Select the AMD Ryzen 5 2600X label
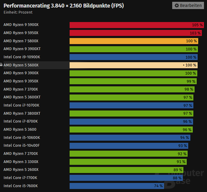 [x=21, y=170]
